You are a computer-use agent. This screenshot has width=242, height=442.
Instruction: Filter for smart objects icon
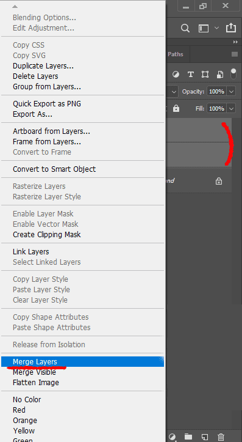pyautogui.click(x=220, y=75)
